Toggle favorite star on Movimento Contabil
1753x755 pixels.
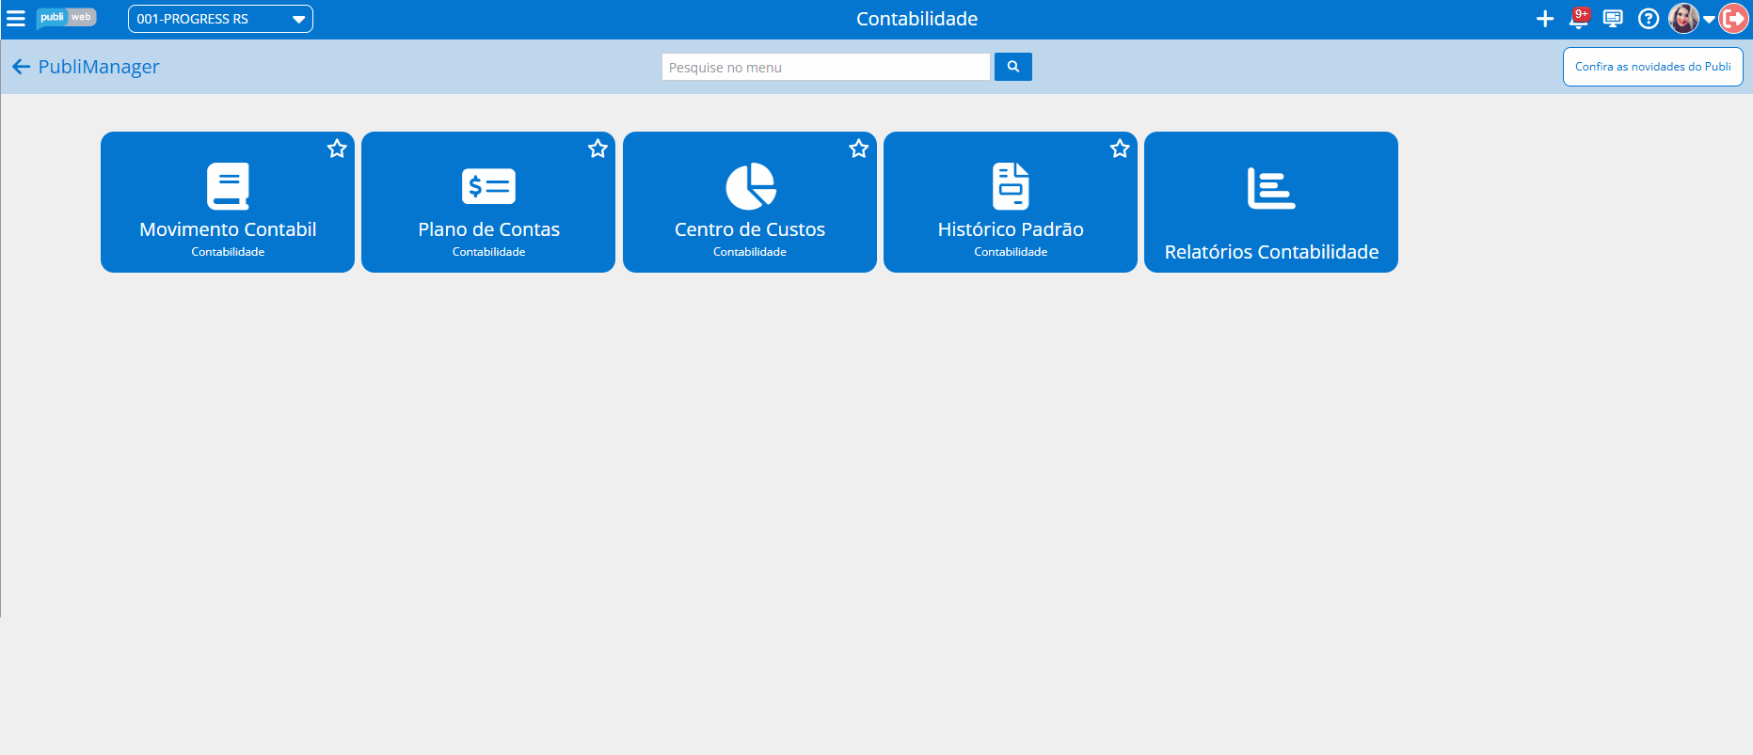click(337, 149)
